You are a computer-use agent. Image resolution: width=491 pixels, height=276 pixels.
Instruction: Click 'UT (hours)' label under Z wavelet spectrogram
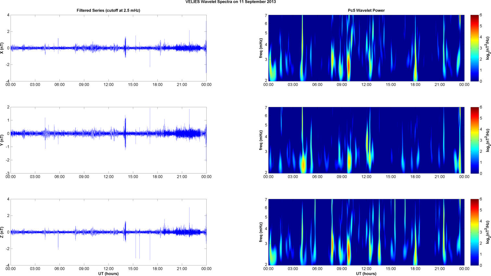[366, 274]
